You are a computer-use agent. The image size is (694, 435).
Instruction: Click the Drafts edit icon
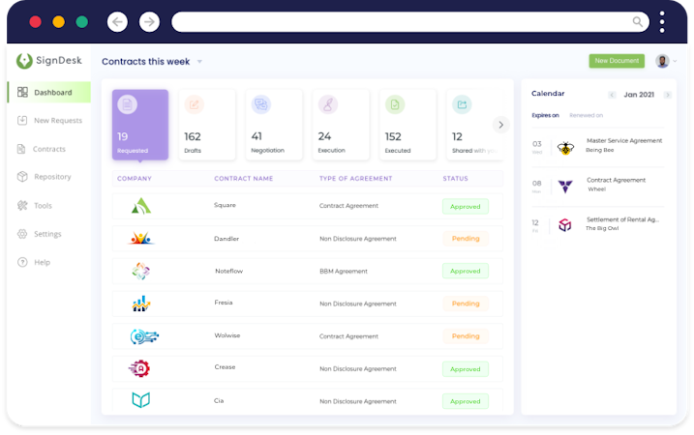tap(194, 104)
